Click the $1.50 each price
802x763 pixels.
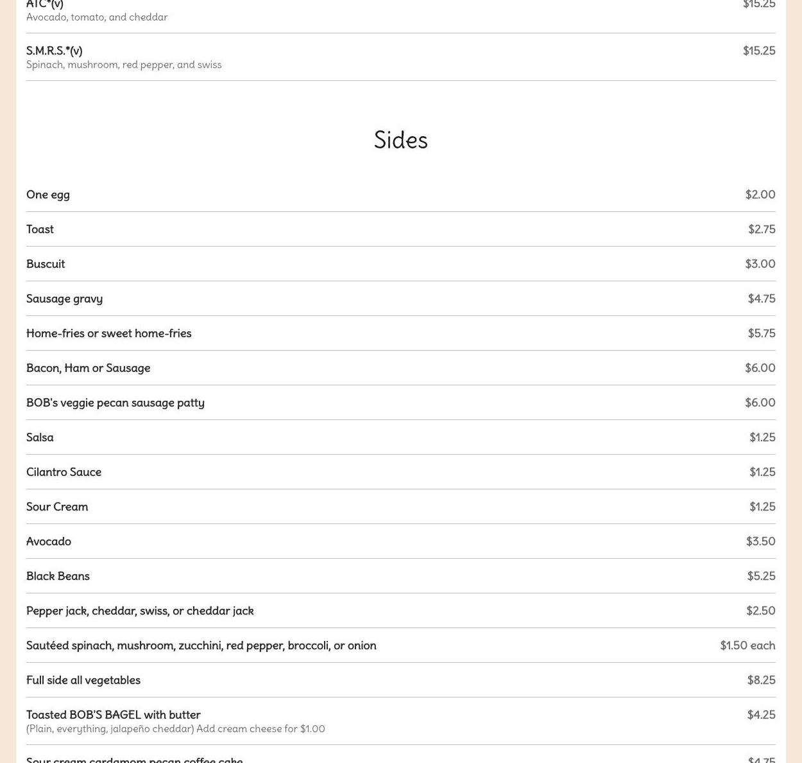747,645
